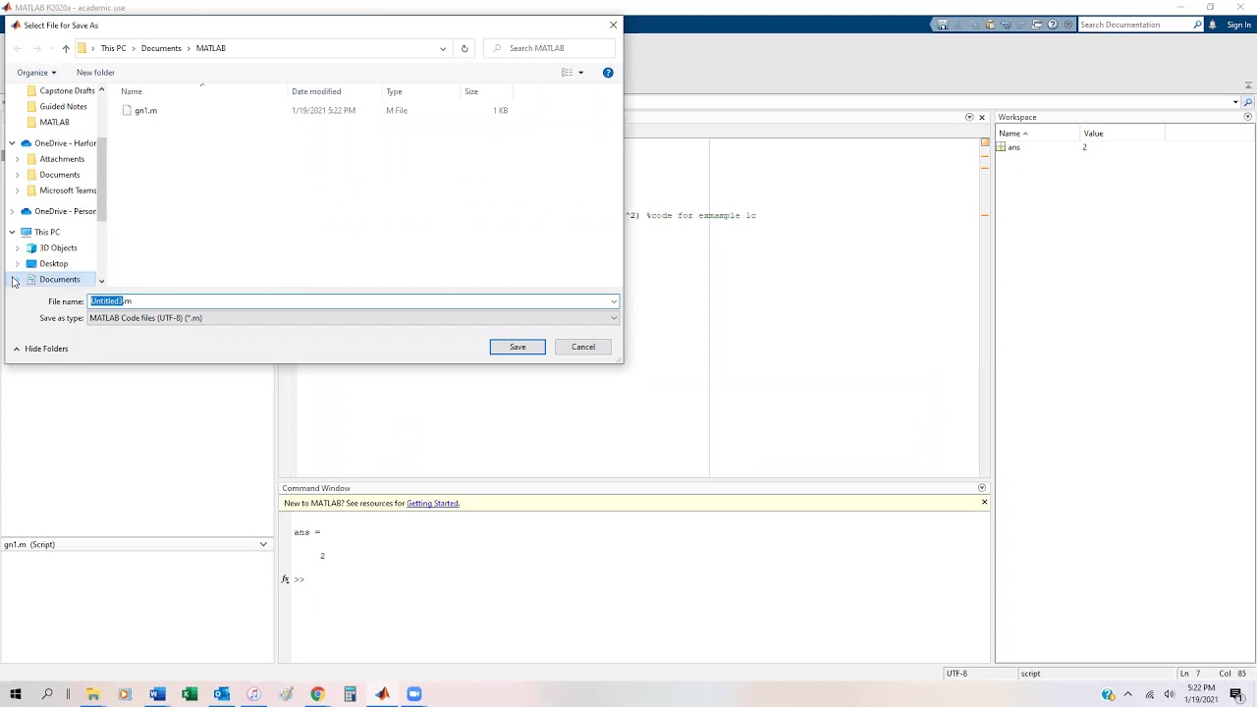Change the file view layout icon
1257x707 pixels.
pyautogui.click(x=567, y=73)
